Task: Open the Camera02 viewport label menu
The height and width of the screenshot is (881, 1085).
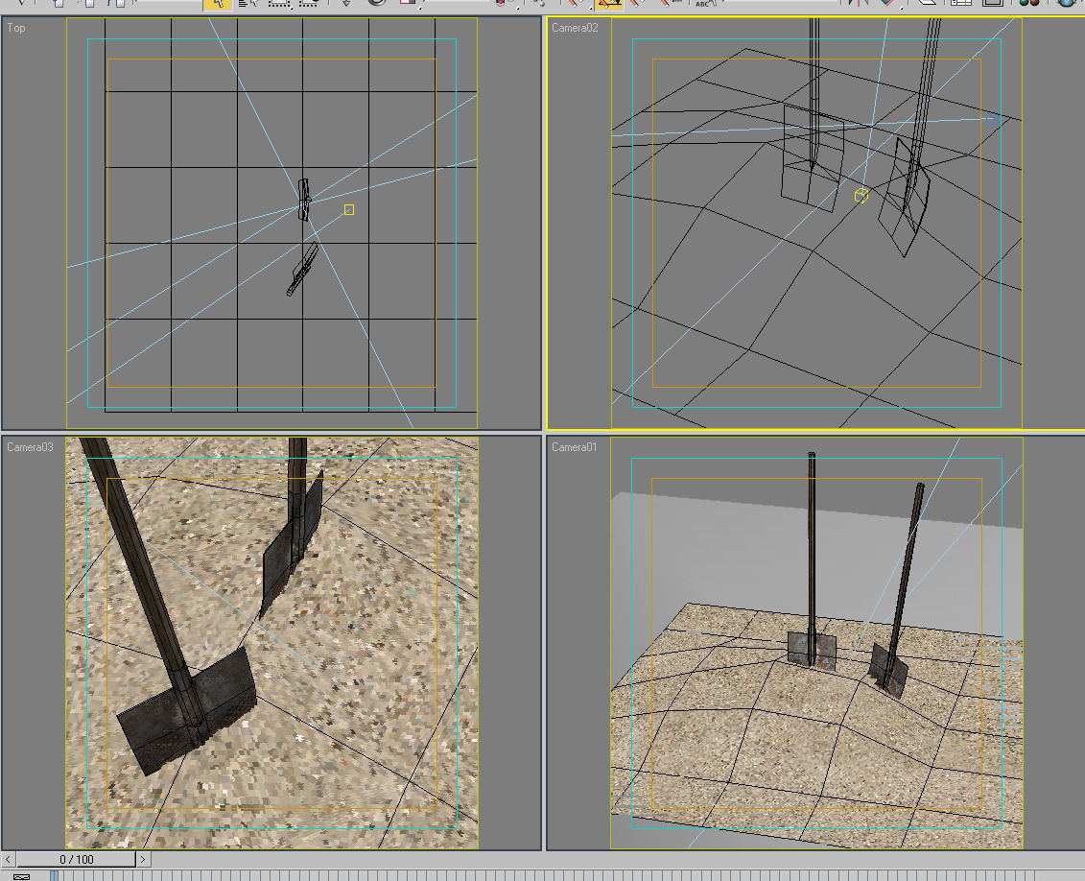Action: pyautogui.click(x=575, y=28)
